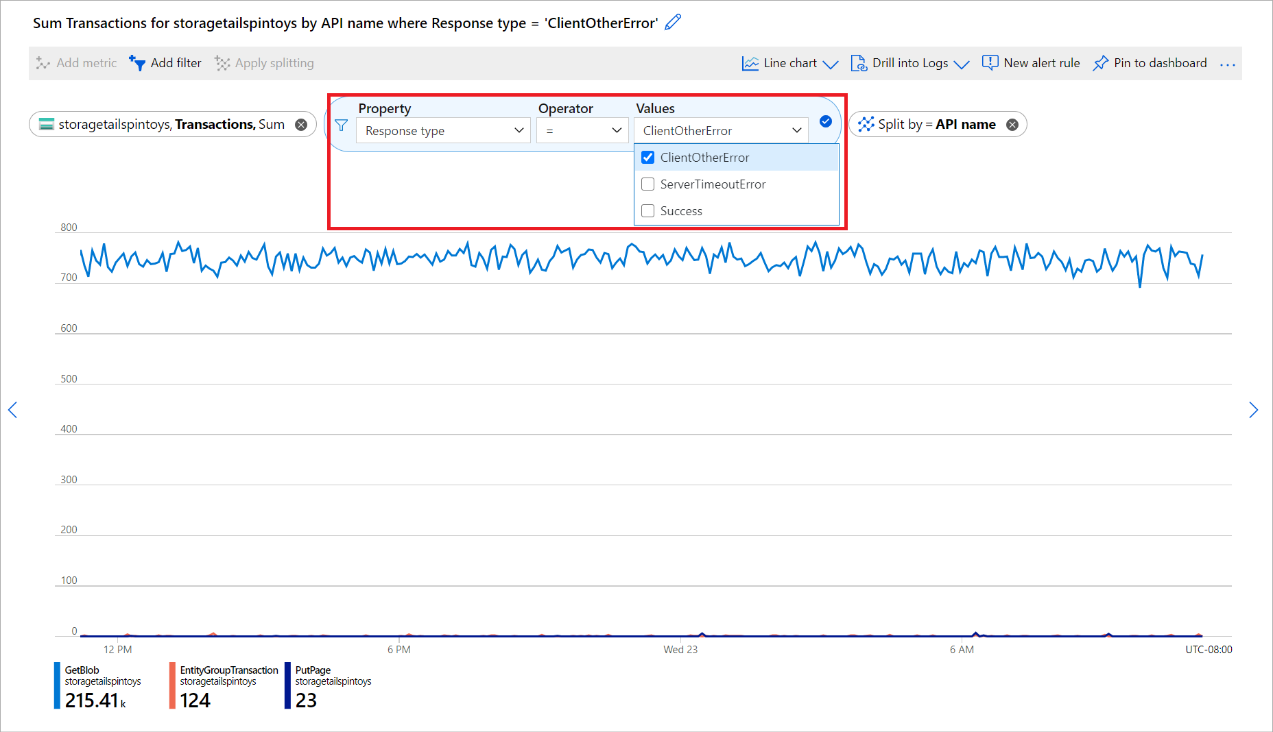Confirm the filter with the blue checkmark
The image size is (1273, 732).
tap(826, 122)
